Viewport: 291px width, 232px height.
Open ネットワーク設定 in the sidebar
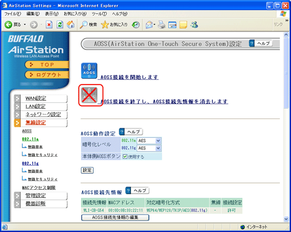tap(43, 115)
